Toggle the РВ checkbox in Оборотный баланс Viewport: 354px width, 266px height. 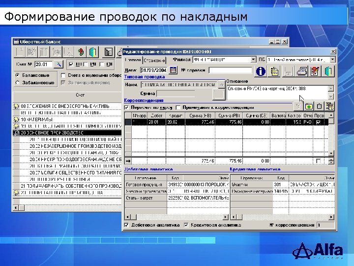[x=86, y=65]
